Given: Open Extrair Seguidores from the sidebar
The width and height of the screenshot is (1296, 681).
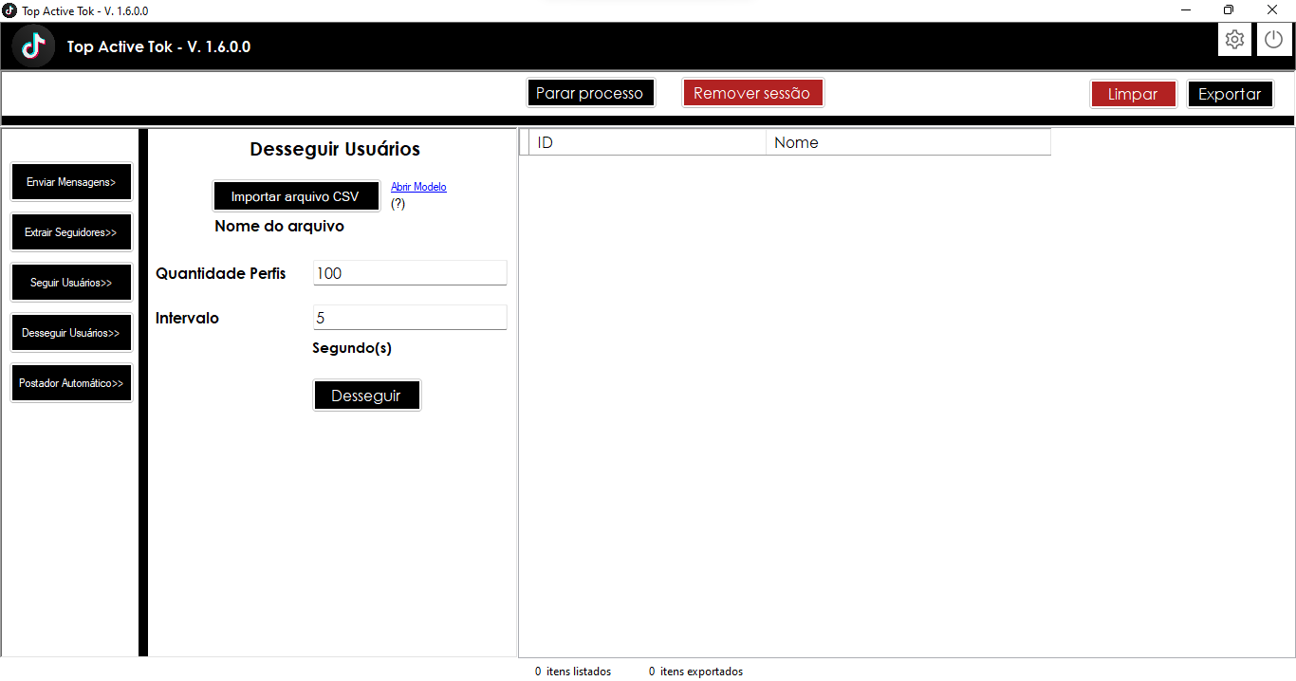Looking at the screenshot, I should (71, 231).
